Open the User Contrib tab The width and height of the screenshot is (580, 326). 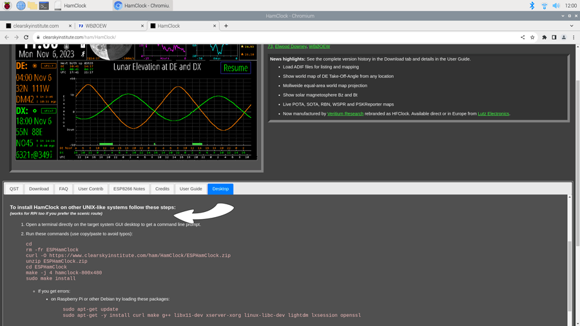91,189
